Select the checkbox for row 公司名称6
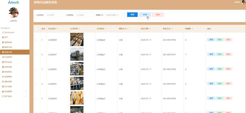This screenshot has height=113, width=246. (36, 69)
